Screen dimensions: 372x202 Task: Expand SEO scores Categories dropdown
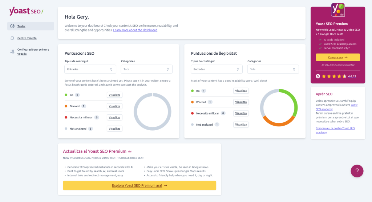coord(146,69)
